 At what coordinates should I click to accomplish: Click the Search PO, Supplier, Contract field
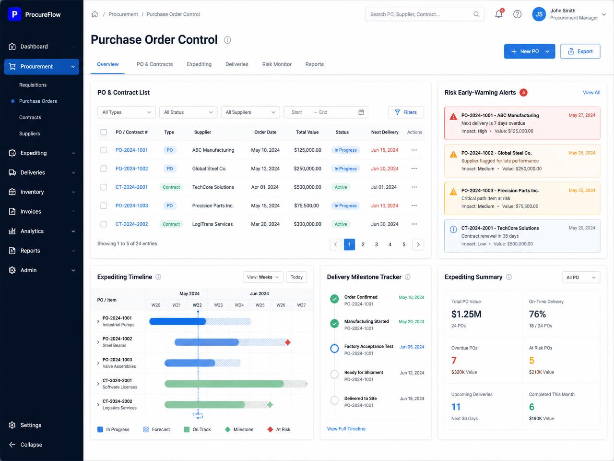point(425,14)
